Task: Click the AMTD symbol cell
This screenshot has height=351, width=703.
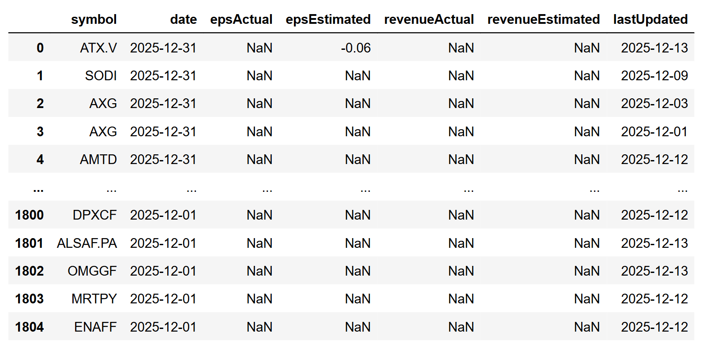Action: point(98,159)
